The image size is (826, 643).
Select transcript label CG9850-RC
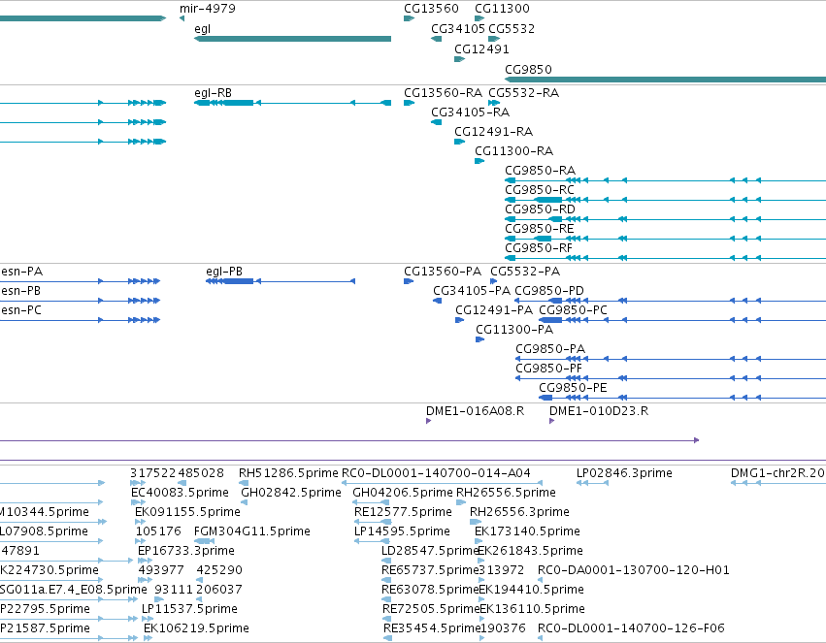tap(540, 190)
